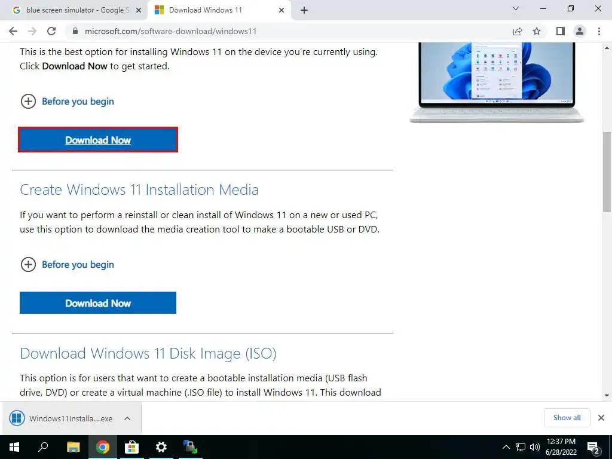Open download item options chevron
Viewport: 612px width, 459px height.
coord(127,418)
